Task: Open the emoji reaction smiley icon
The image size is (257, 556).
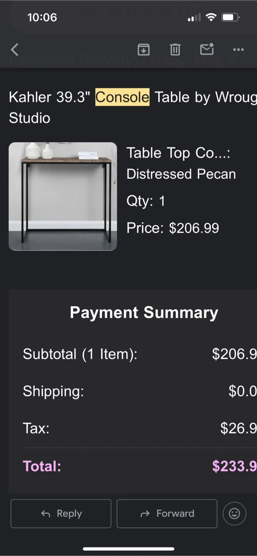Action: (235, 514)
